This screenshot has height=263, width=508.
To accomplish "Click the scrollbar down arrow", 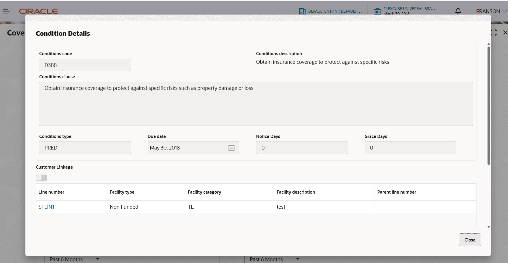I will [489, 227].
